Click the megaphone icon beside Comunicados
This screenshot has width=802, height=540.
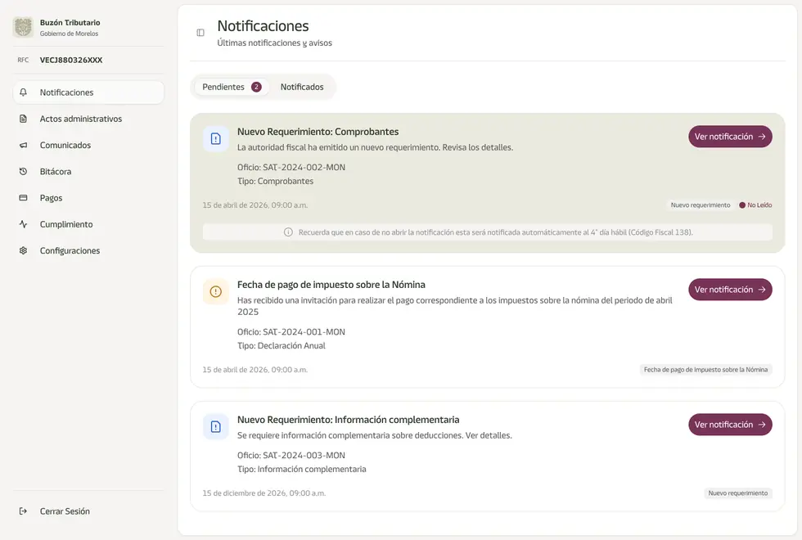(23, 146)
